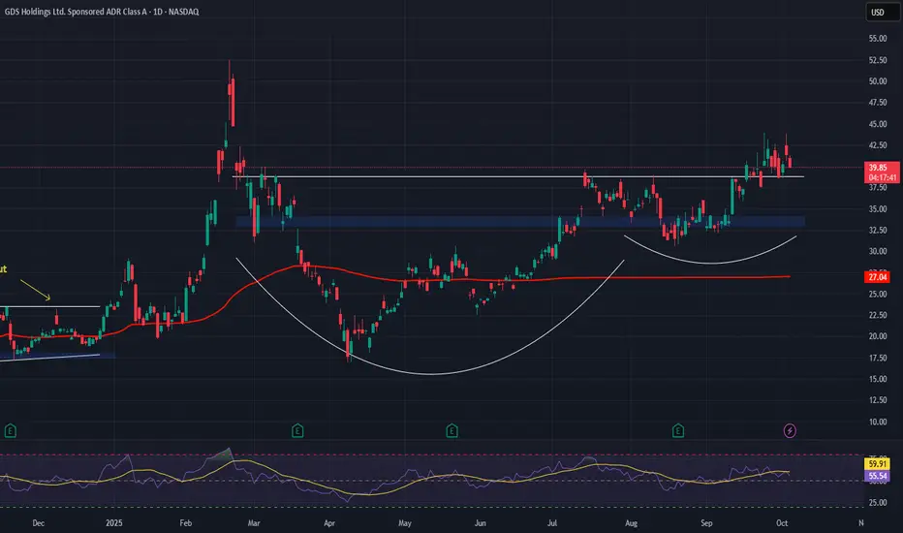Screen dimensions: 903x533
Task: Click the 30.00 price axis label
Action: coord(878,251)
